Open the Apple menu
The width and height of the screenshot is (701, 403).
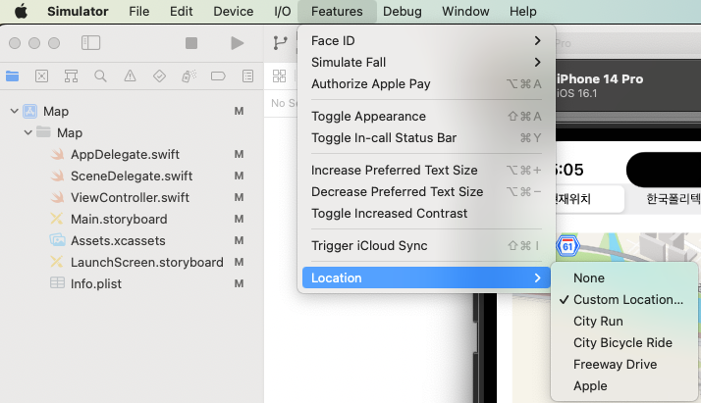point(20,11)
